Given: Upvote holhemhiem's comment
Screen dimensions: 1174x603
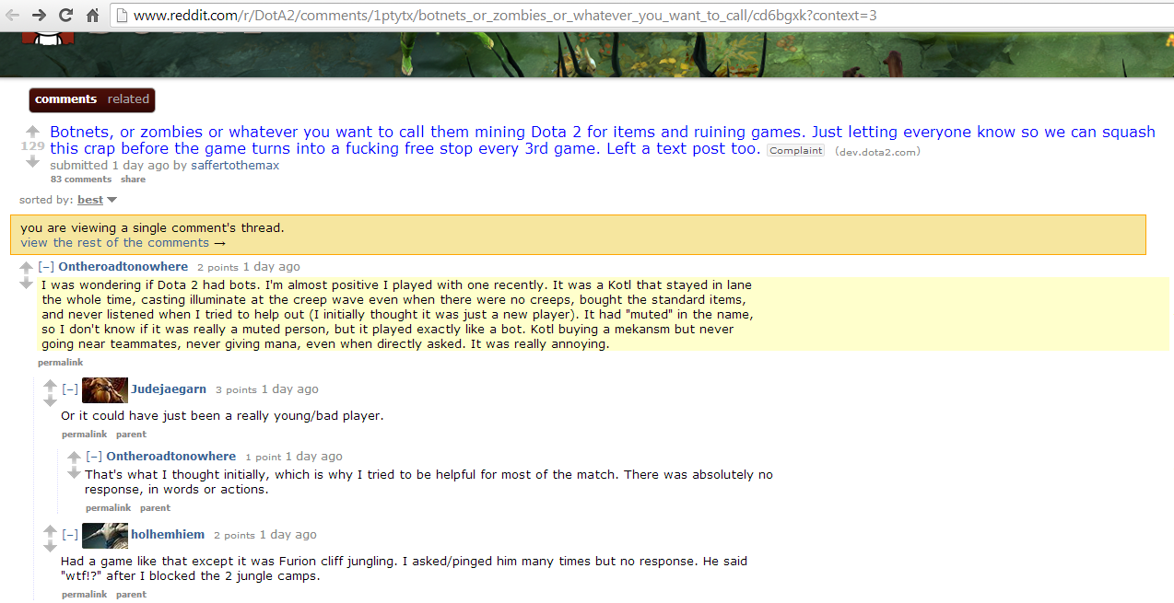Looking at the screenshot, I should coord(51,531).
